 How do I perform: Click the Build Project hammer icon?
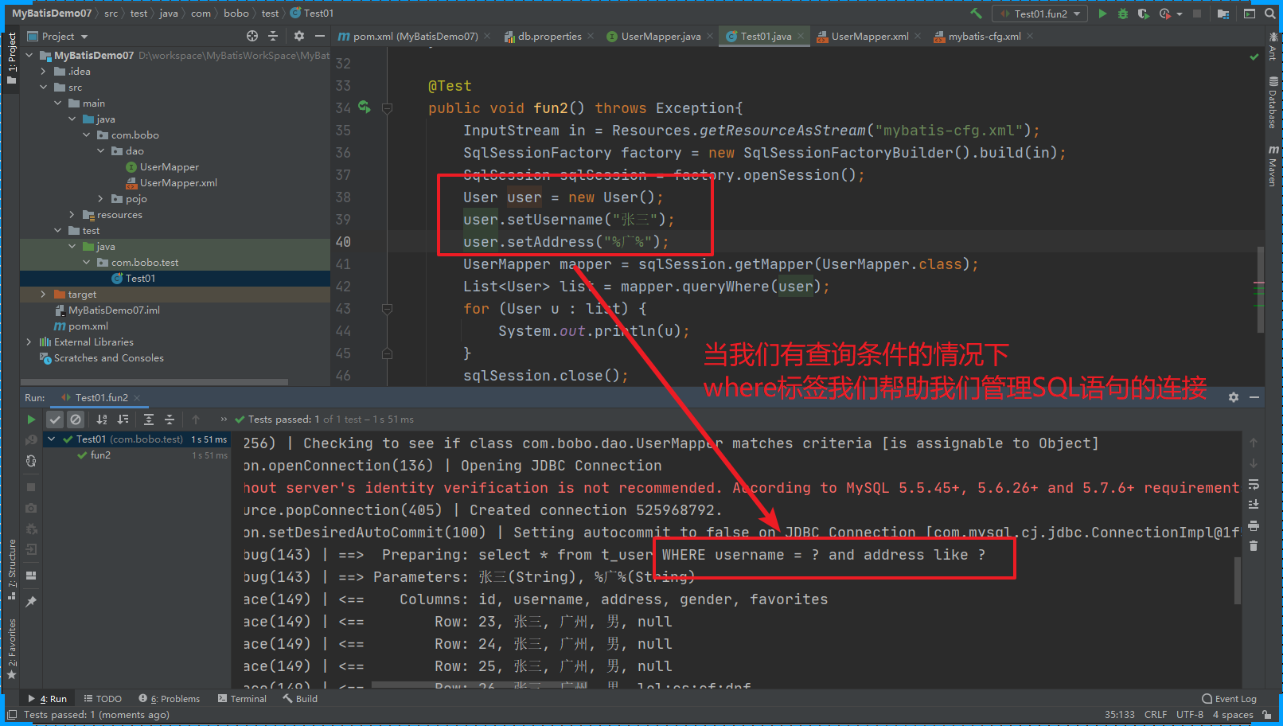click(x=976, y=14)
